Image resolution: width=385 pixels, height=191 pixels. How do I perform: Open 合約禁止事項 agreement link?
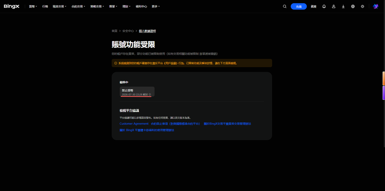175,124
